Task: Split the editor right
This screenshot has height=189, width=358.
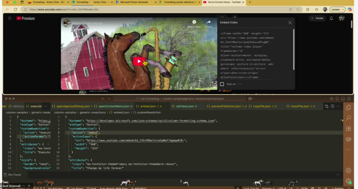Action: coord(332,106)
